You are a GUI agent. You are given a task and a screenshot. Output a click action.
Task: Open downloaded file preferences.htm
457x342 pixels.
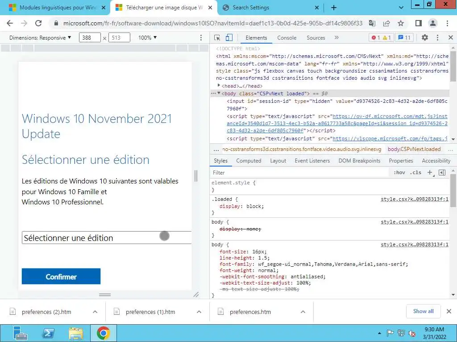pyautogui.click(x=250, y=312)
